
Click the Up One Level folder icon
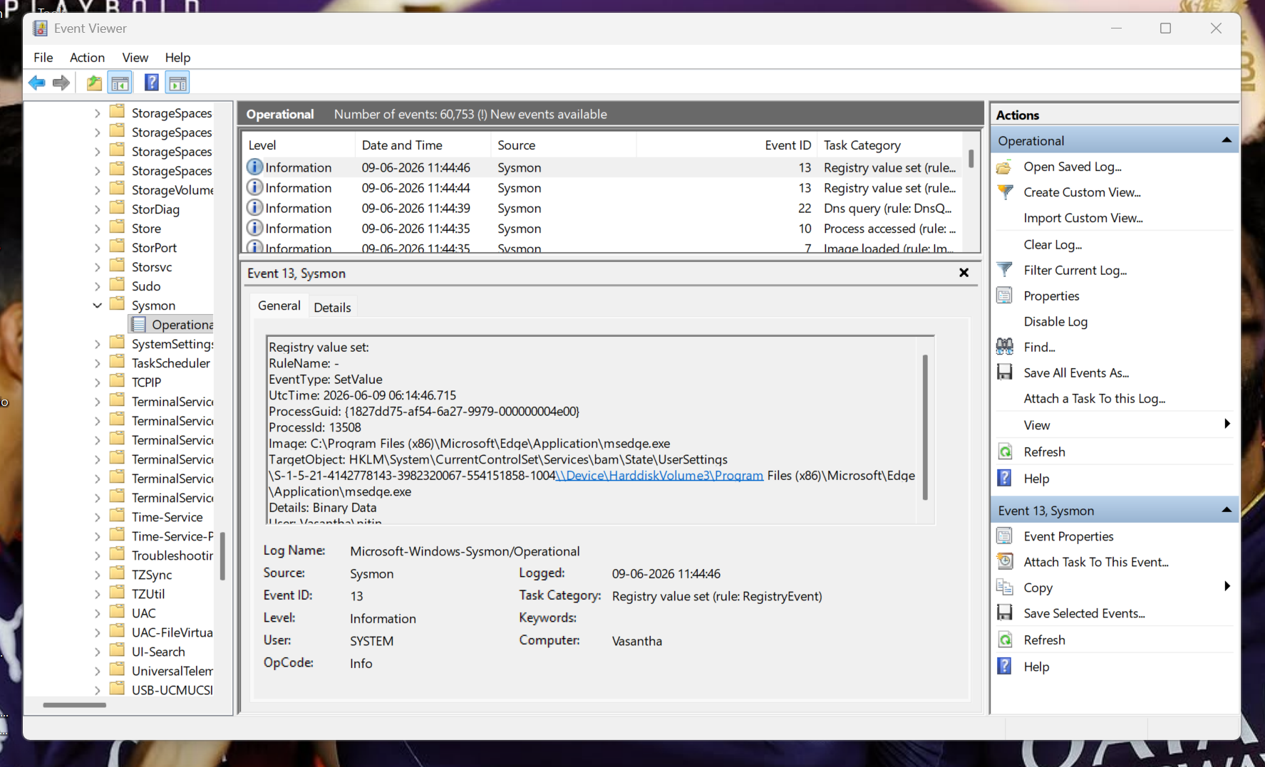click(x=94, y=83)
